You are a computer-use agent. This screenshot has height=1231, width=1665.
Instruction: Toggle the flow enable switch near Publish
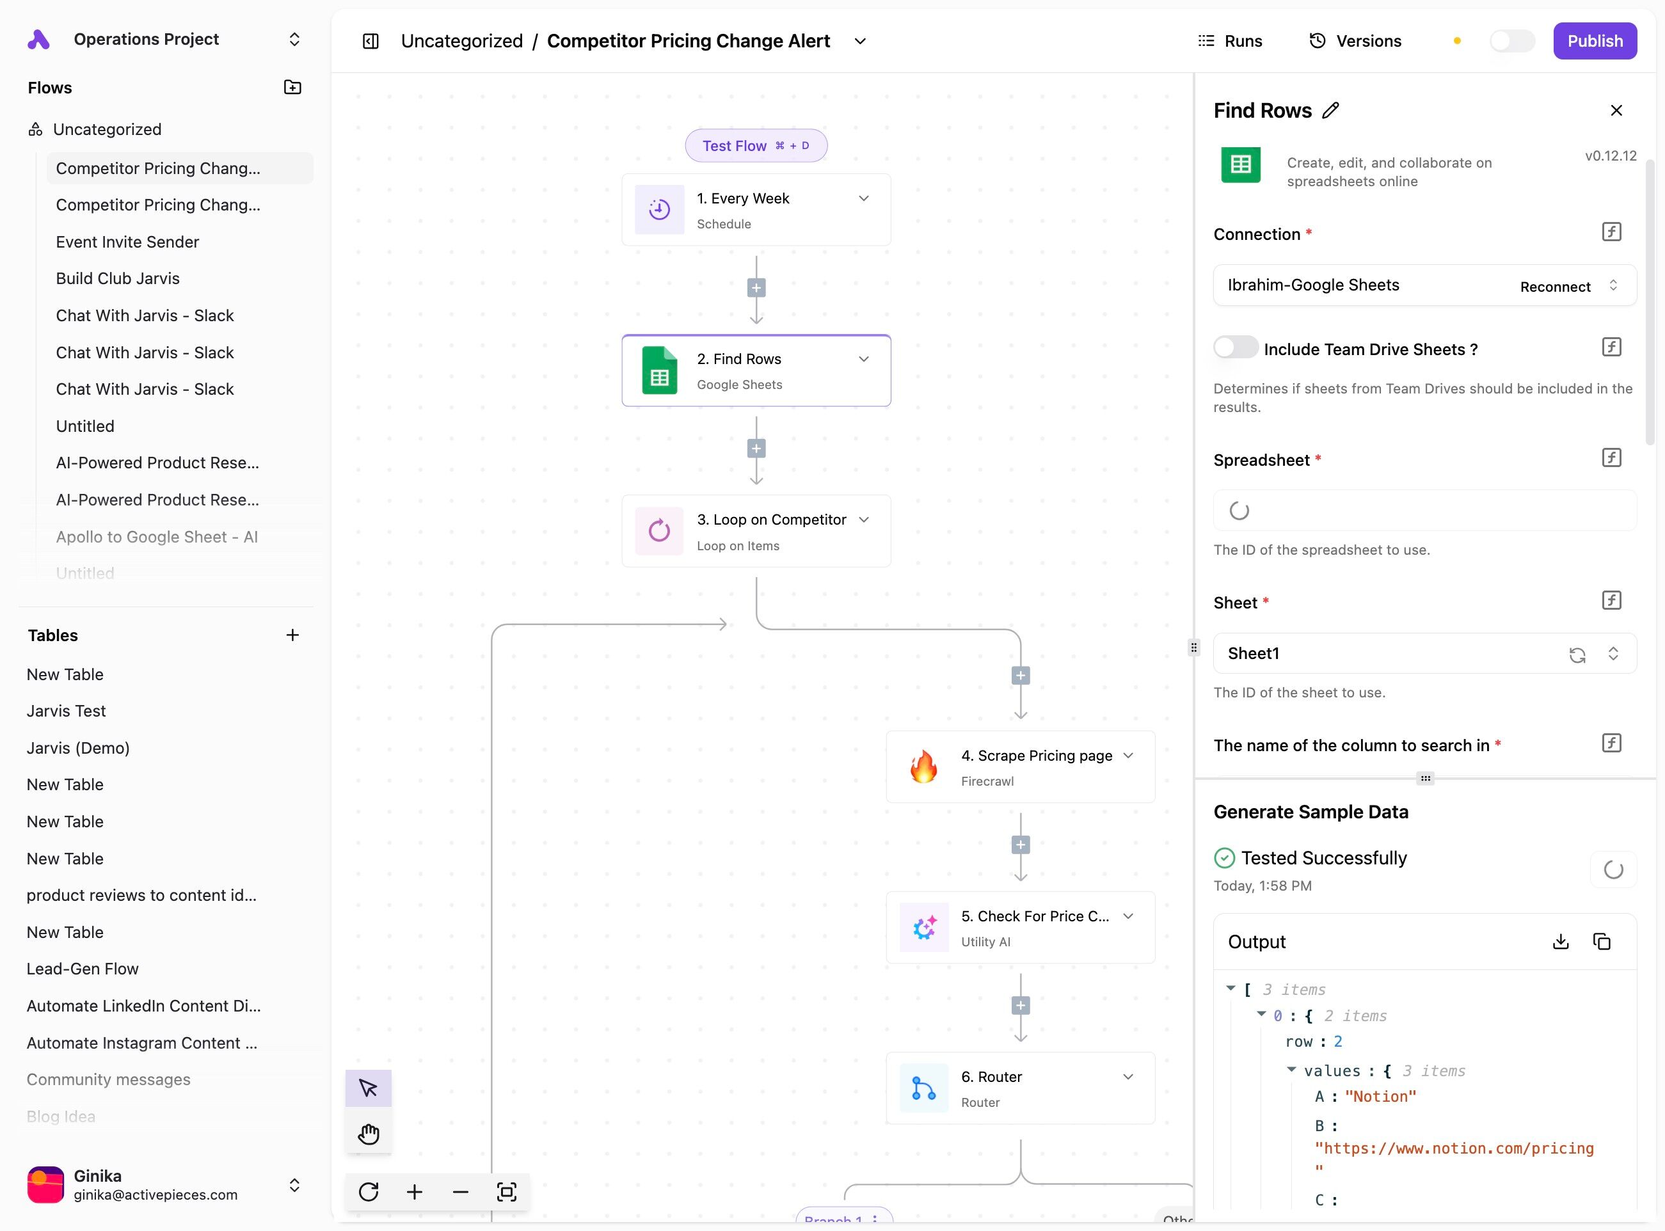click(1511, 41)
